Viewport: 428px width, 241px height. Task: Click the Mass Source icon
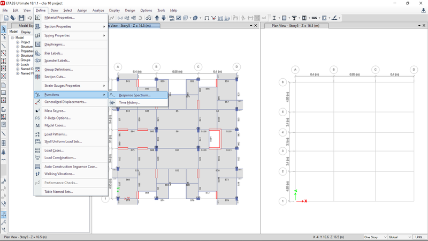pyautogui.click(x=37, y=111)
